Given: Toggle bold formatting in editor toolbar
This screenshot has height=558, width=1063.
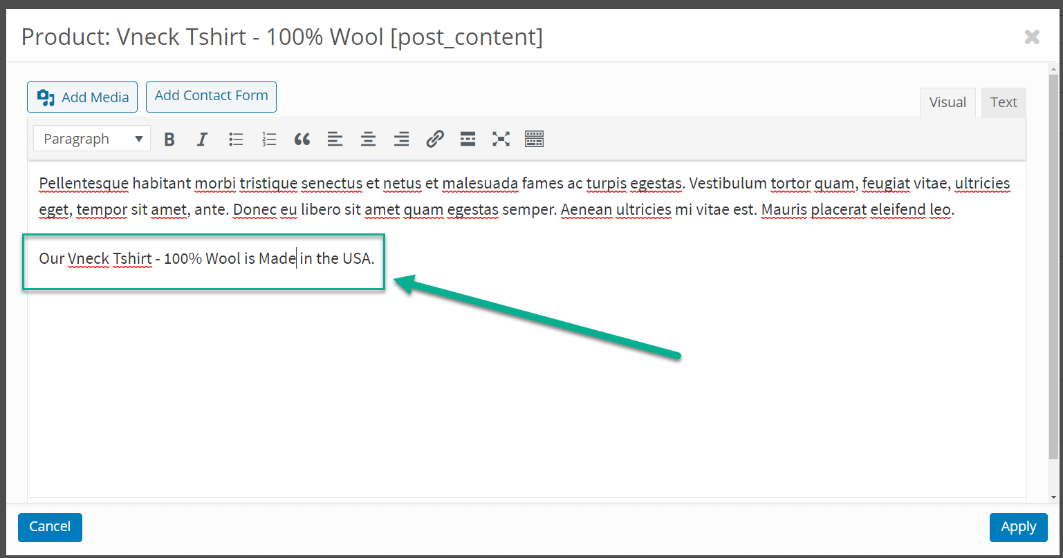Looking at the screenshot, I should (x=169, y=139).
